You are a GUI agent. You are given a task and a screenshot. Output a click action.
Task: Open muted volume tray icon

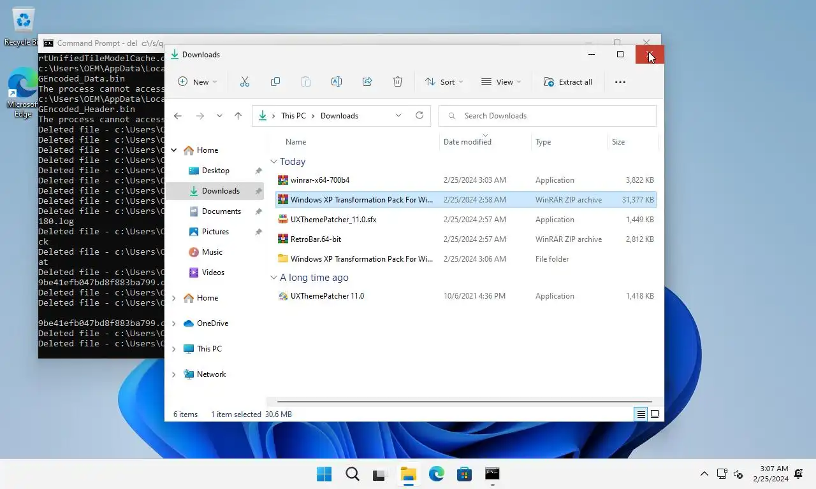pos(738,474)
